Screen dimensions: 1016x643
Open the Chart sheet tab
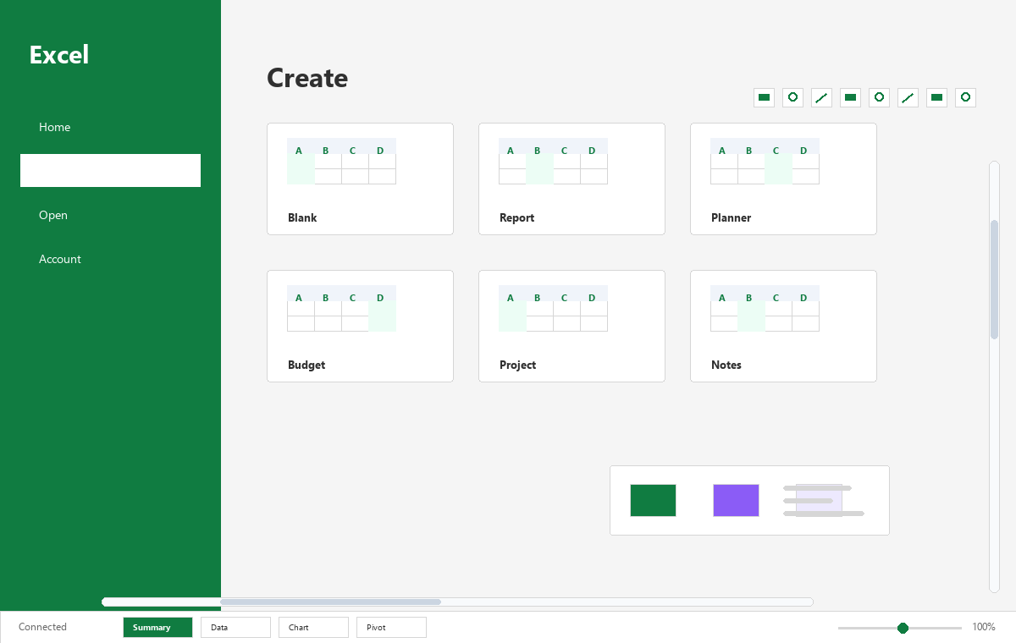[313, 627]
